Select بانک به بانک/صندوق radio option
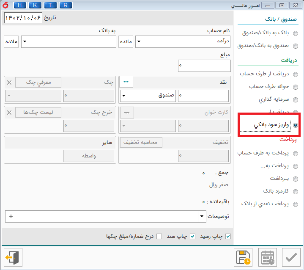This screenshot has height=270, width=304. click(x=296, y=33)
